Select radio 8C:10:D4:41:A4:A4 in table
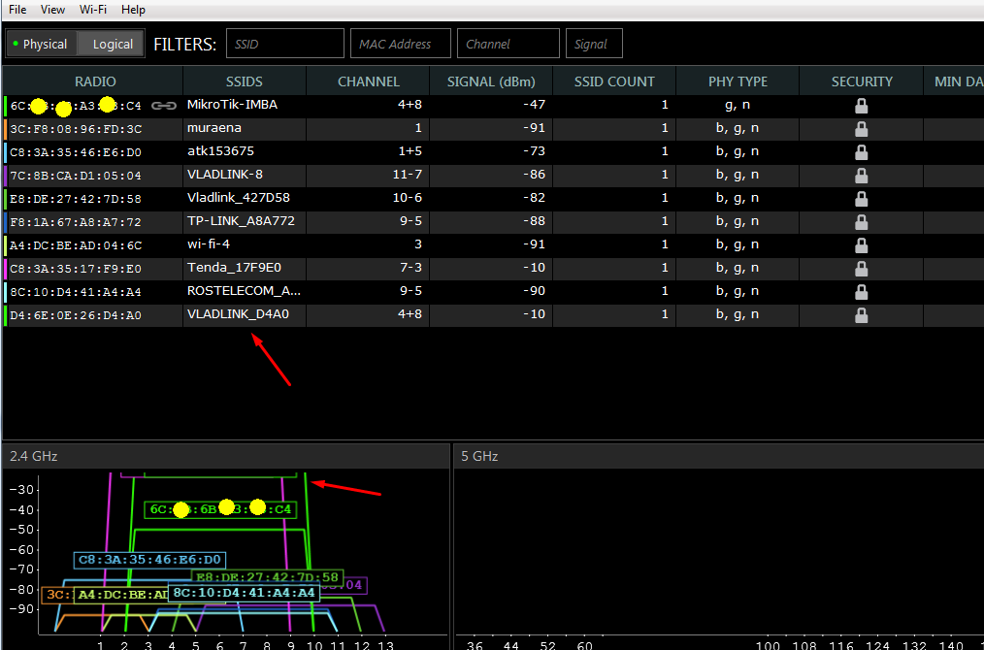984x650 pixels. pos(76,292)
